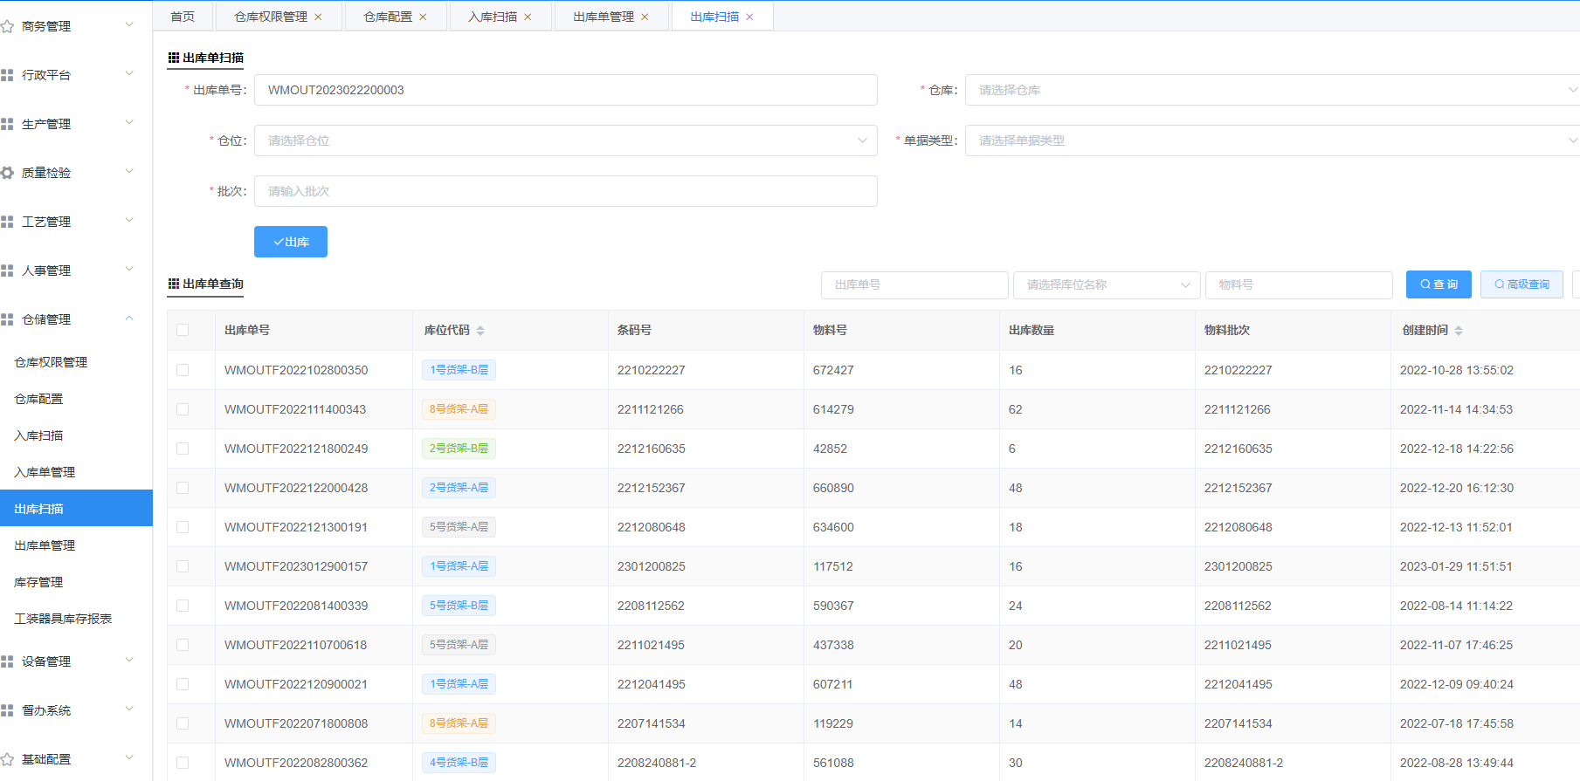
Task: Click the 1号货架-B层 tag
Action: click(459, 370)
